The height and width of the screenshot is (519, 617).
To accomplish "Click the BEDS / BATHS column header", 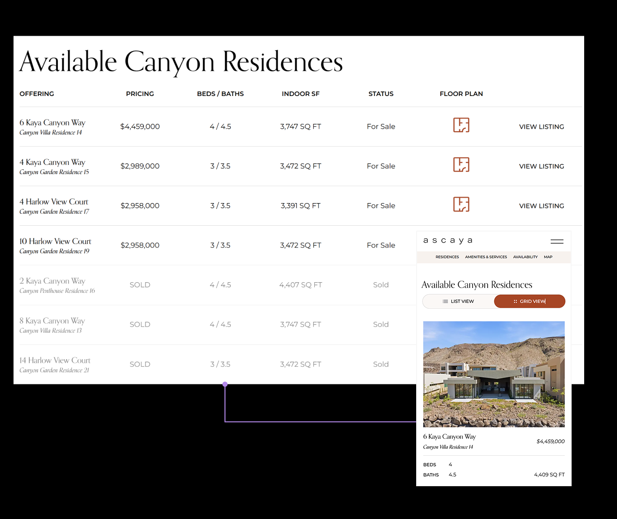I will point(220,94).
